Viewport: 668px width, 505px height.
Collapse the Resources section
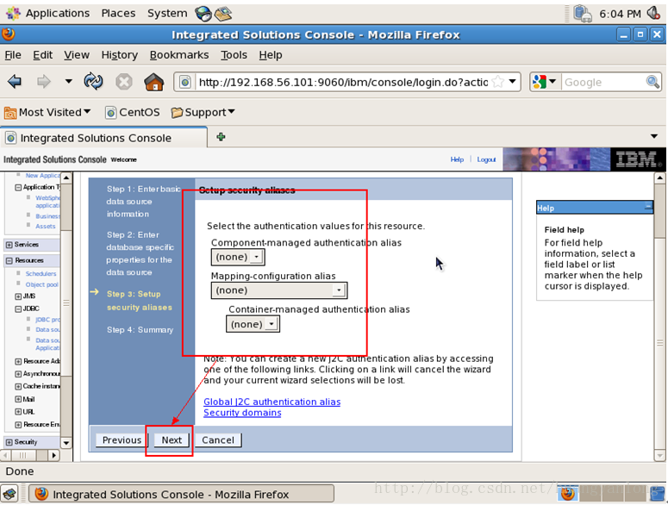point(9,260)
